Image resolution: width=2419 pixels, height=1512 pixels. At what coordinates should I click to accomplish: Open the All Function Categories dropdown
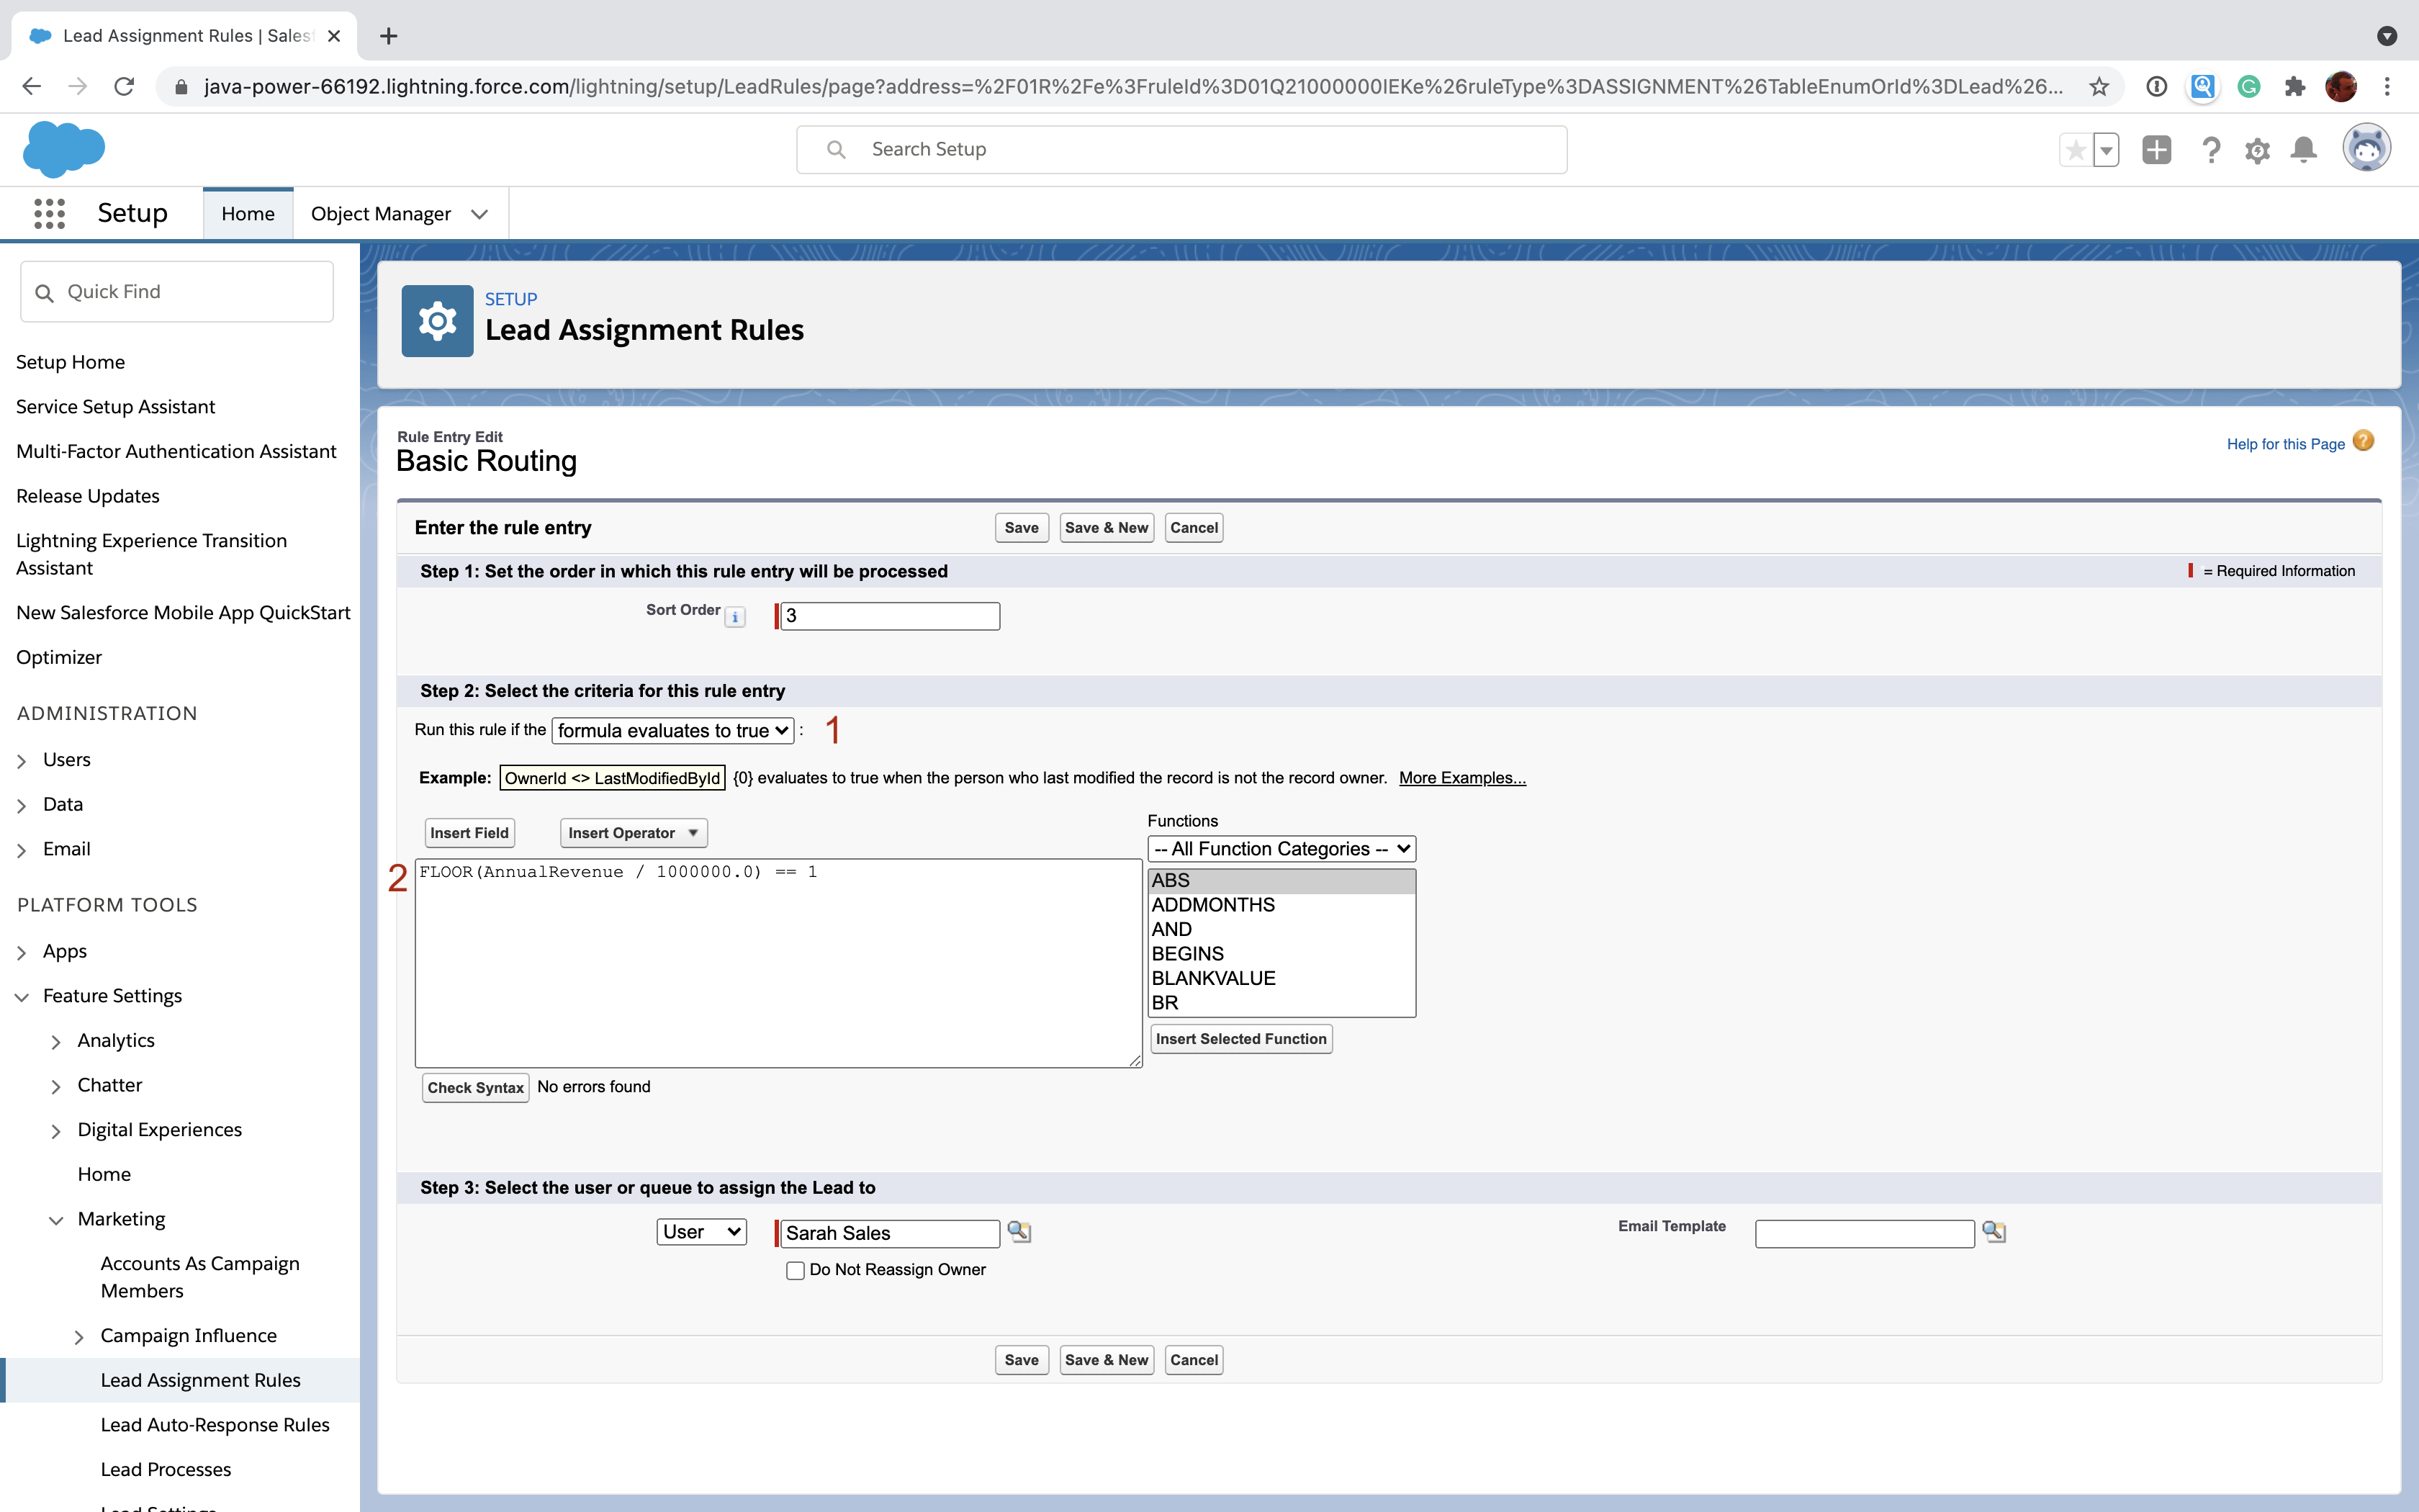pos(1280,848)
